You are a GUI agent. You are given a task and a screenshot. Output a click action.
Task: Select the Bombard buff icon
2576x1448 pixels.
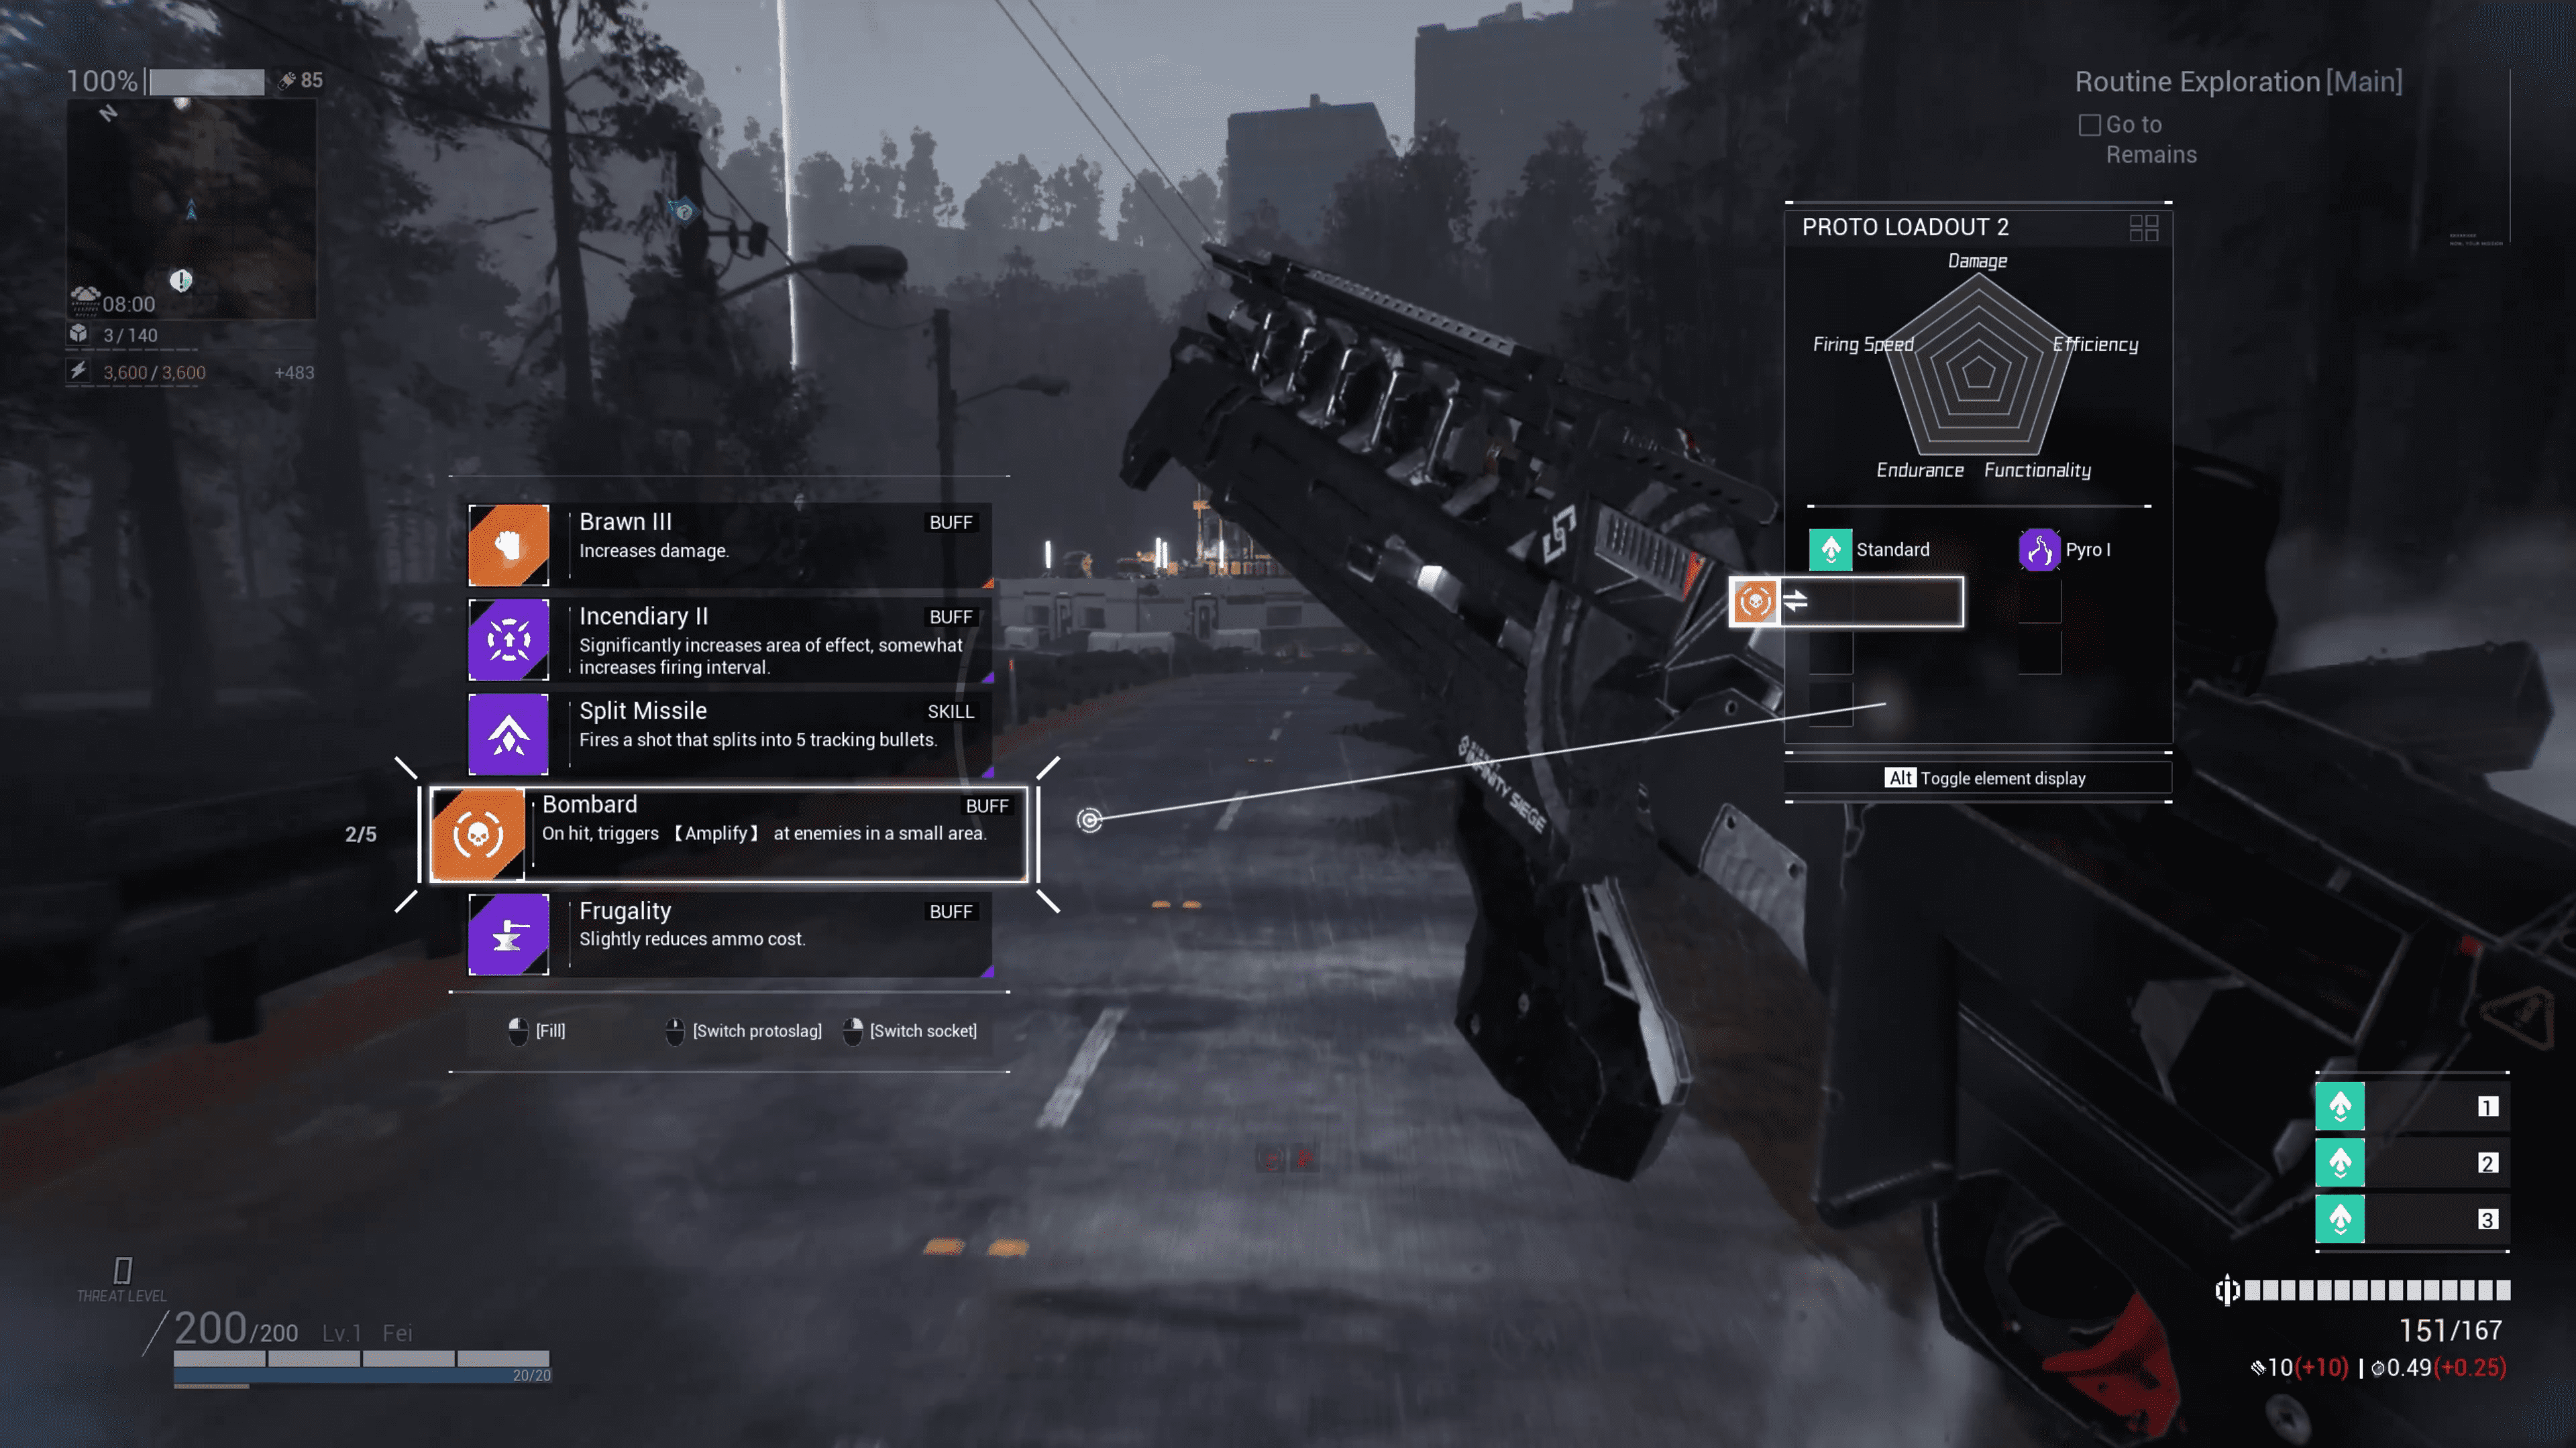coord(480,831)
